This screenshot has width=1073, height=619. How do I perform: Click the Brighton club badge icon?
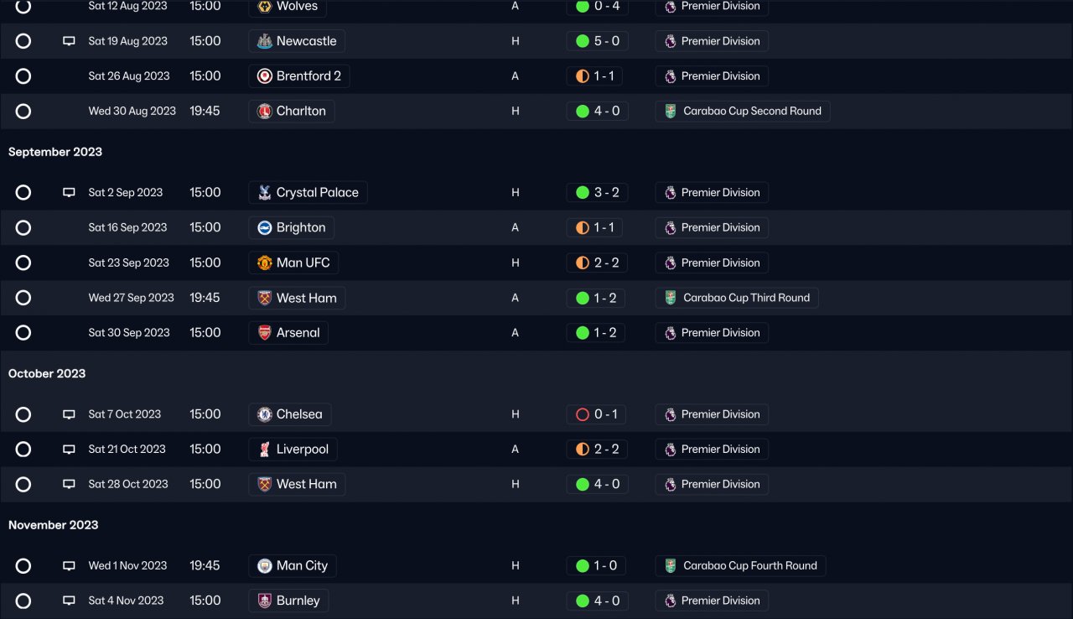coord(264,228)
